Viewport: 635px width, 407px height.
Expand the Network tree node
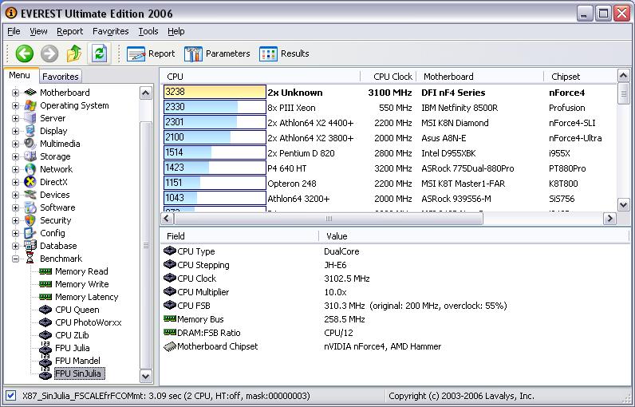click(15, 169)
